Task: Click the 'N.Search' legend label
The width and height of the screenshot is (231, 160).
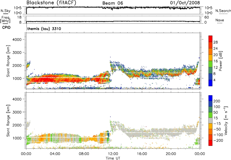Action: [x=223, y=11]
